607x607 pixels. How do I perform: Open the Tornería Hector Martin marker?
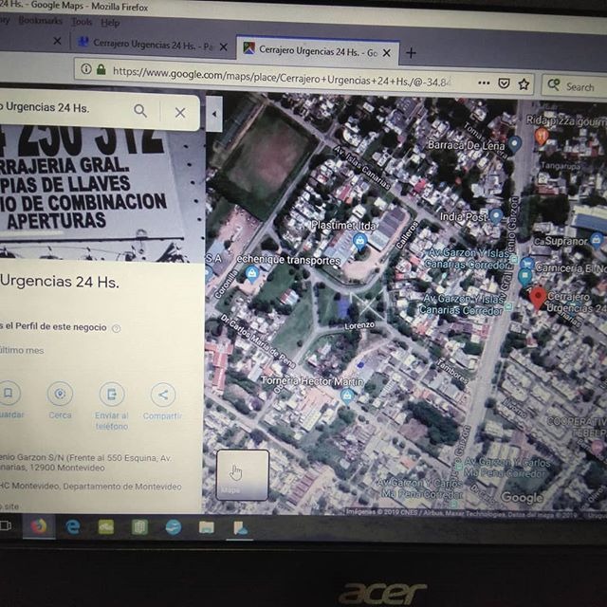click(347, 395)
